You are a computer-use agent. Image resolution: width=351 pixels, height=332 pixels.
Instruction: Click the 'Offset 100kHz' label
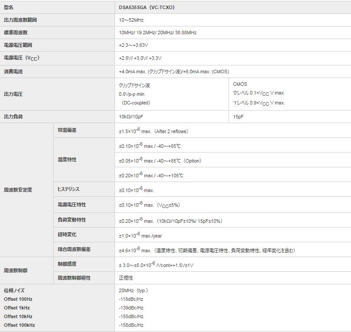click(x=20, y=325)
